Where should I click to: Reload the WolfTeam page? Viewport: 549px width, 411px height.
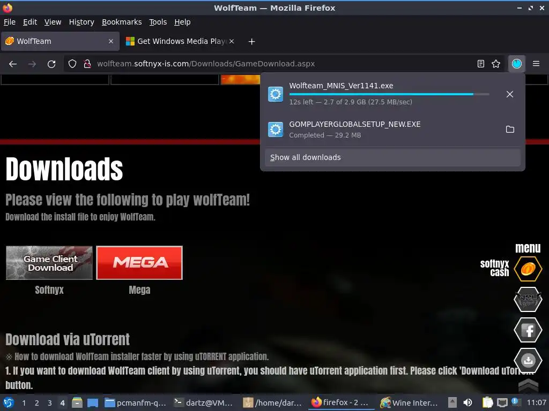(51, 64)
